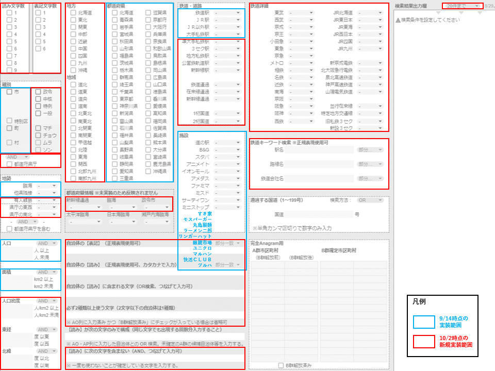Enable the 福岡県 prefecture checkbox
495x371 pixels.
(x=148, y=121)
